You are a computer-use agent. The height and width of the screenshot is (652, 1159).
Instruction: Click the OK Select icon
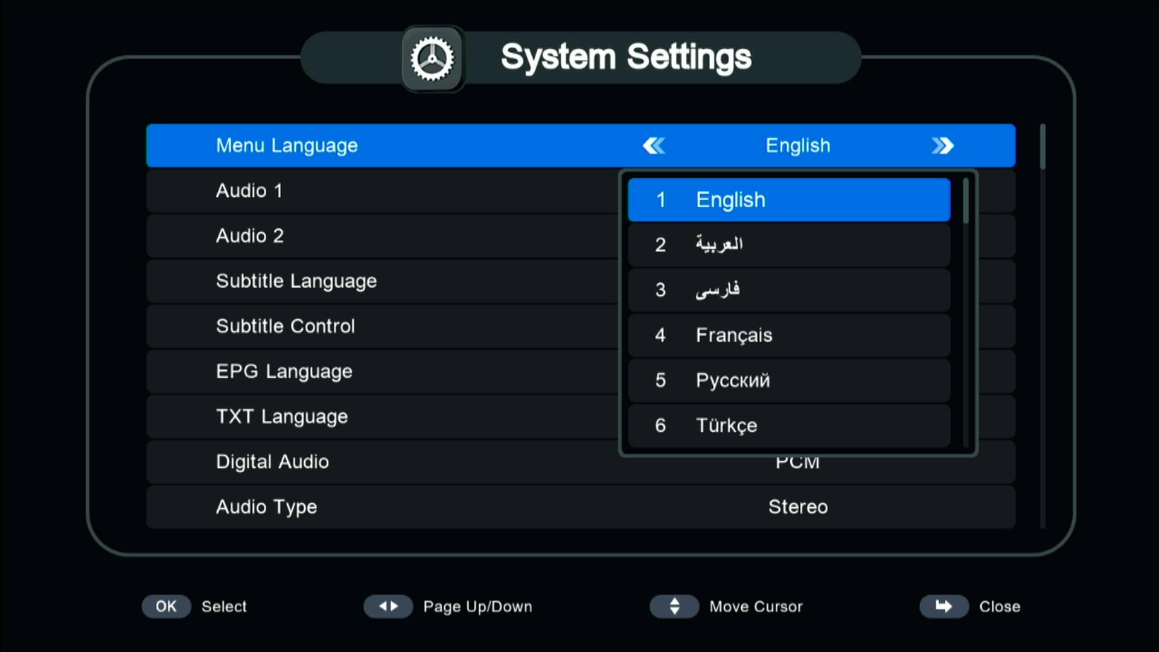pos(165,606)
